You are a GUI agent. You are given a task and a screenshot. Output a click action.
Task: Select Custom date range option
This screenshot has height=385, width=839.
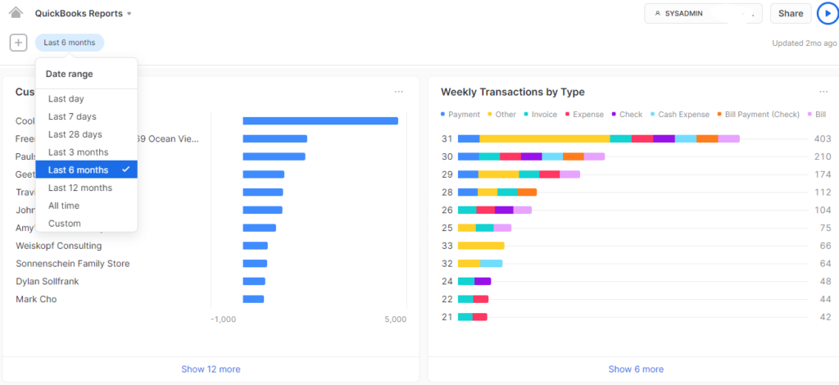pos(87,224)
